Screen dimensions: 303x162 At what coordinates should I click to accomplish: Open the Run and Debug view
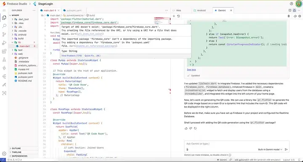4,43
